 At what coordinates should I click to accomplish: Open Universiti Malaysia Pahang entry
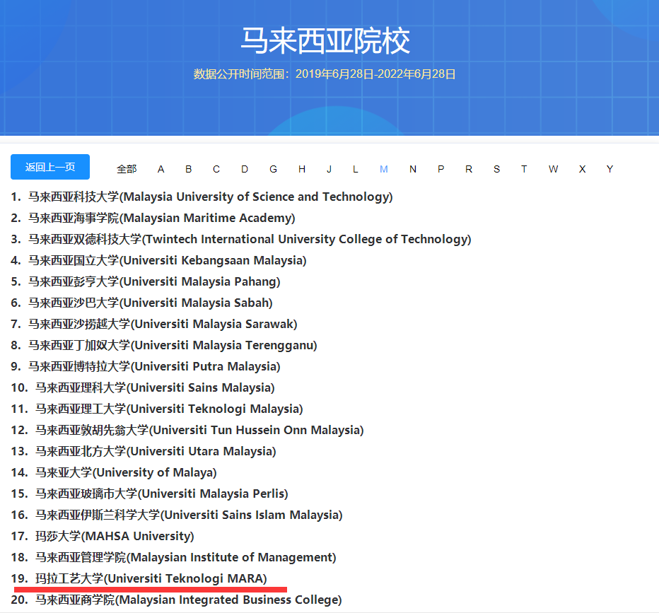click(154, 281)
